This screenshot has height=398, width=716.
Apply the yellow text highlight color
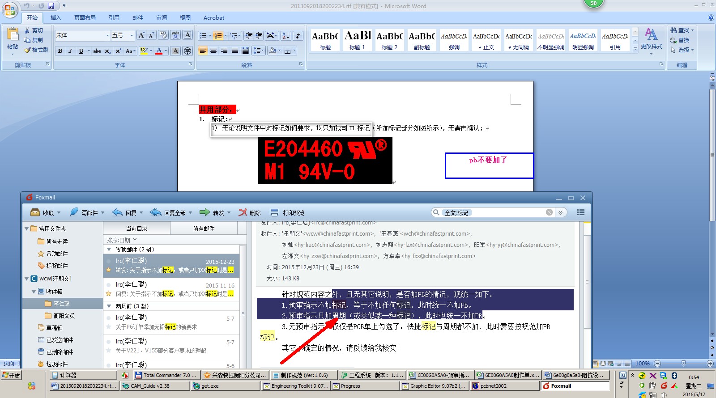pyautogui.click(x=144, y=51)
